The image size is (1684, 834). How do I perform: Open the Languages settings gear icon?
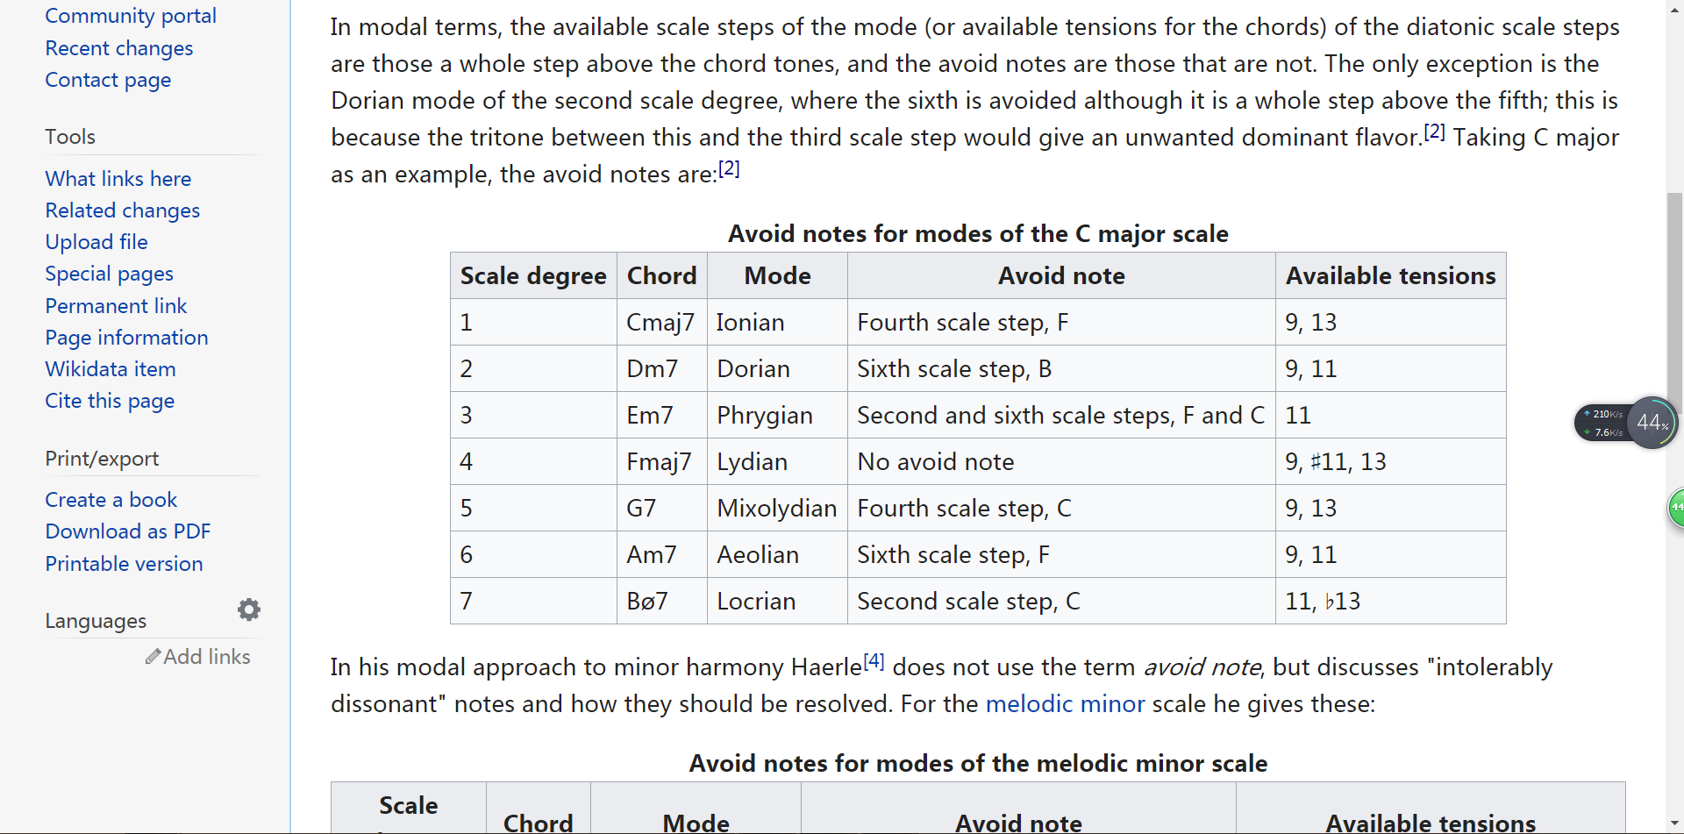(x=249, y=609)
